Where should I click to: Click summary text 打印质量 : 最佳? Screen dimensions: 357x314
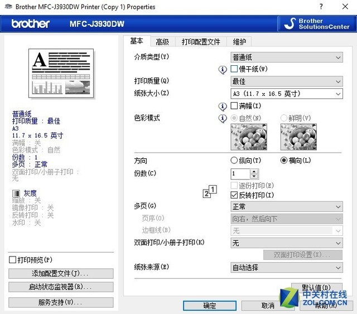pos(36,121)
